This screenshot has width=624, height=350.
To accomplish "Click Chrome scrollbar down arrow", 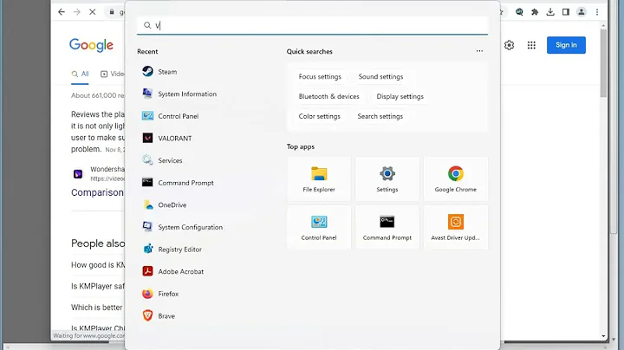I will pyautogui.click(x=603, y=336).
